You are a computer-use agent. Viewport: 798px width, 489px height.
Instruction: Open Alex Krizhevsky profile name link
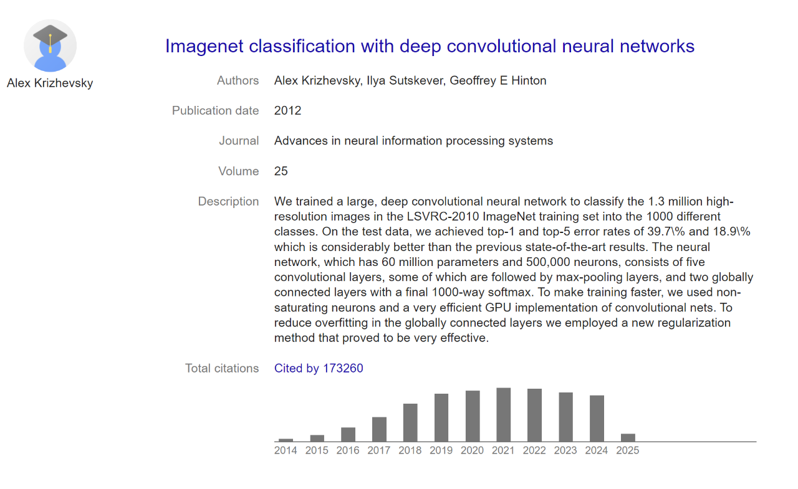pos(50,83)
